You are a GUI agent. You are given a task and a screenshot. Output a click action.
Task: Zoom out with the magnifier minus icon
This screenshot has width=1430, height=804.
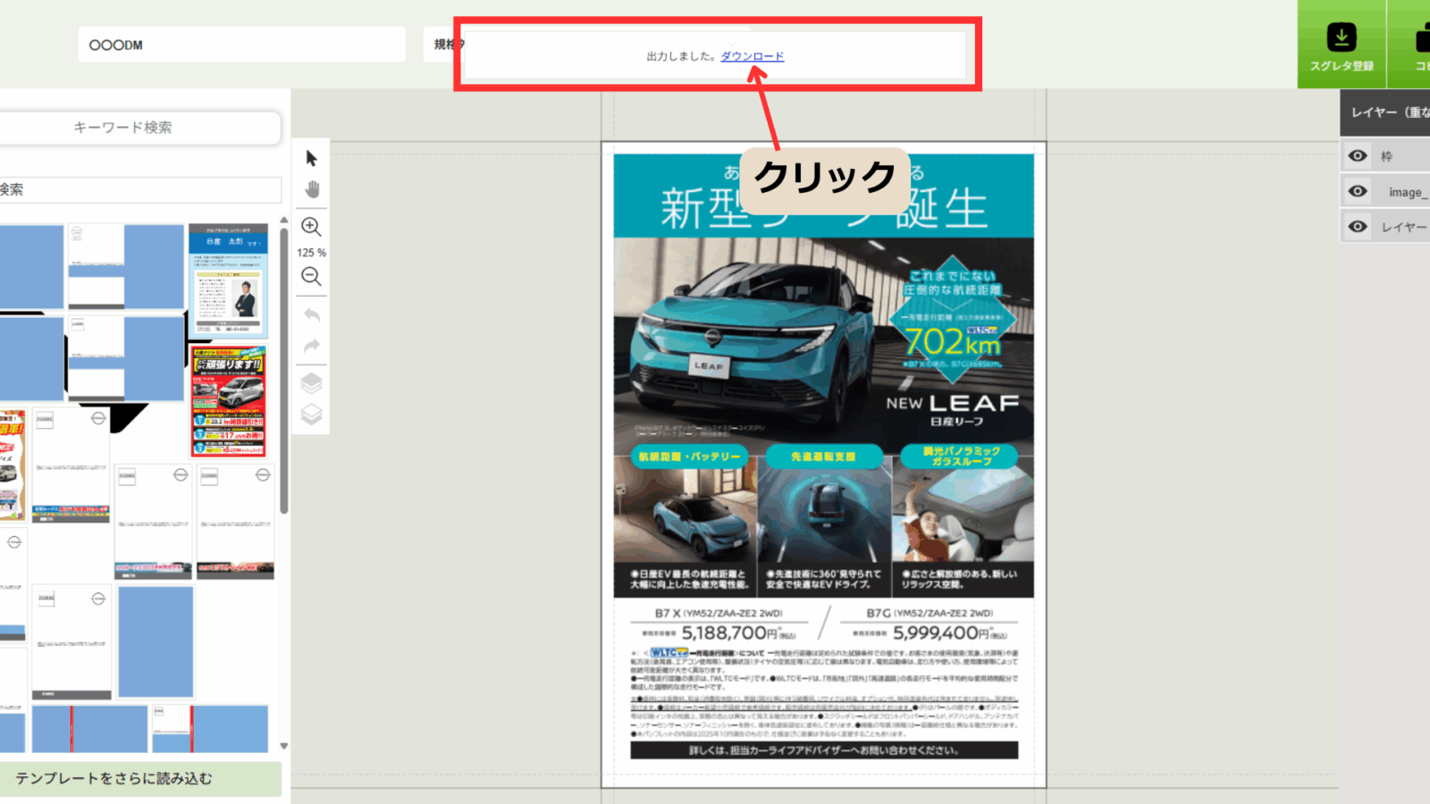(x=311, y=277)
